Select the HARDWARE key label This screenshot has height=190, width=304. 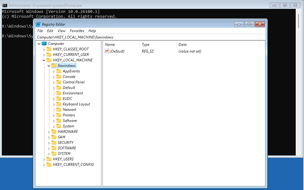(68, 132)
